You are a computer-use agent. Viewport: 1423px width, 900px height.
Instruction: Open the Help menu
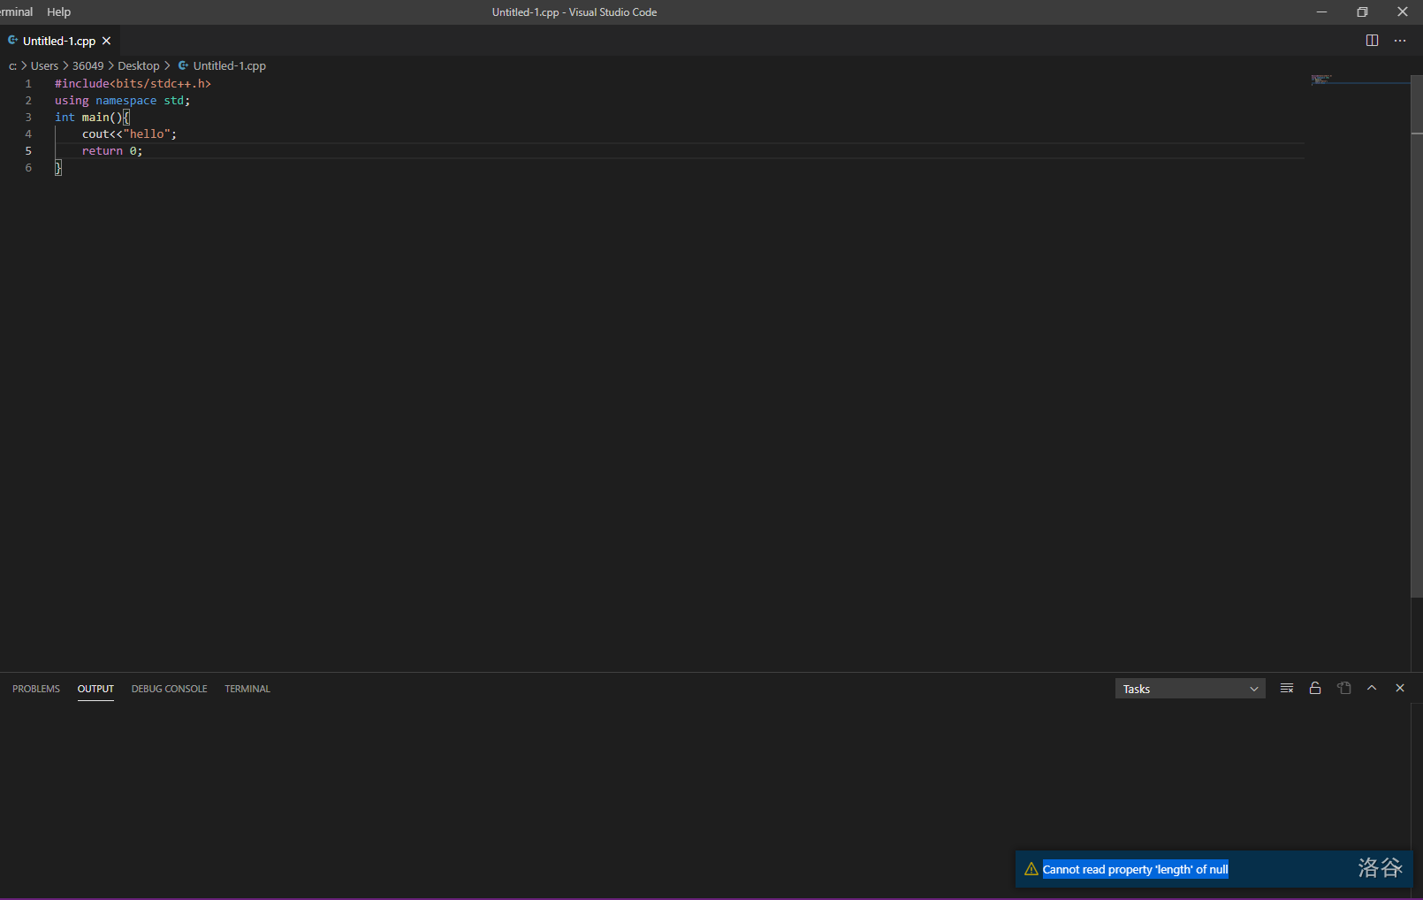58,12
